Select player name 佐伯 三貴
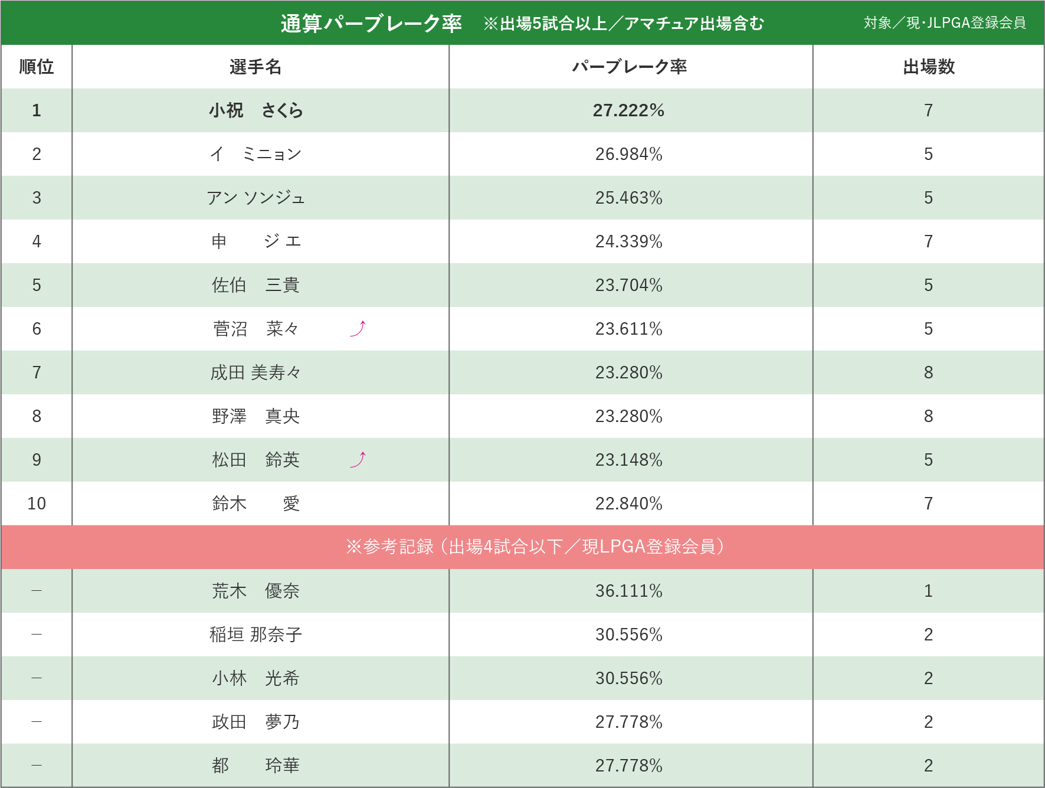Image resolution: width=1045 pixels, height=788 pixels. point(255,285)
